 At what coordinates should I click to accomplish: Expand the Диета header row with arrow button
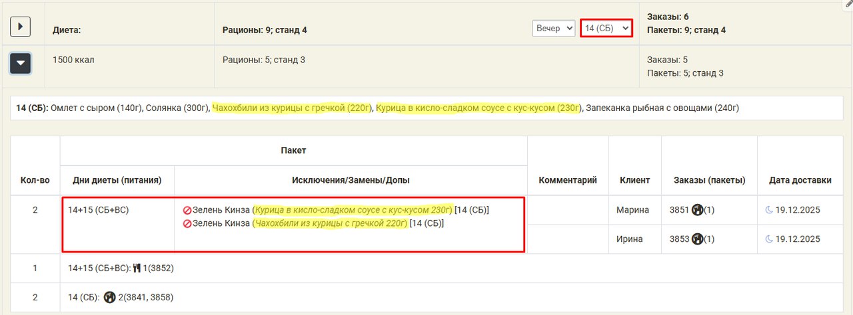(x=21, y=27)
